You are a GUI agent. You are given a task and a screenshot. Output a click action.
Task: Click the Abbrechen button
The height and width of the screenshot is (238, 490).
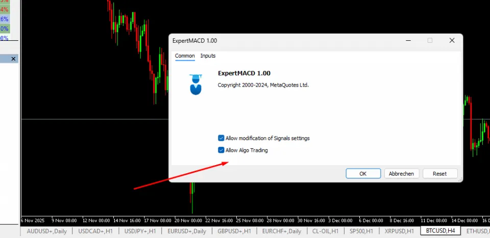[x=401, y=174]
